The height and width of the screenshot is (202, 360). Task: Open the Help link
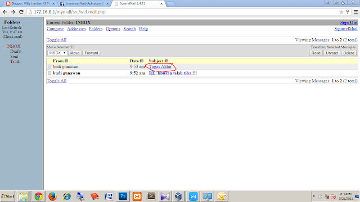(143, 29)
